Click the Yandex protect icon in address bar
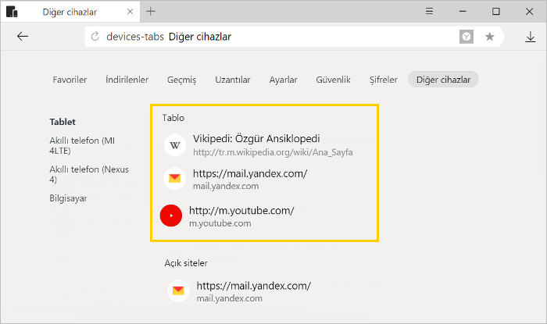This screenshot has width=547, height=324. point(466,37)
